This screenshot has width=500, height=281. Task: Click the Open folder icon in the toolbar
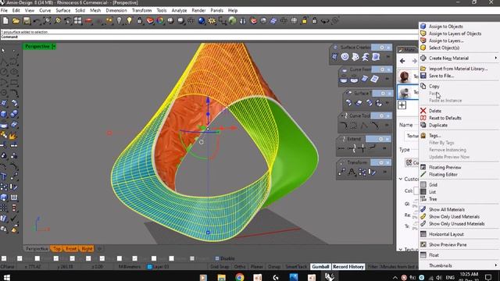[16, 21]
